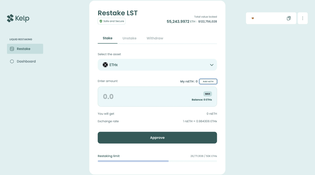Click the green shield Safe and Secure icon

pyautogui.click(x=101, y=21)
